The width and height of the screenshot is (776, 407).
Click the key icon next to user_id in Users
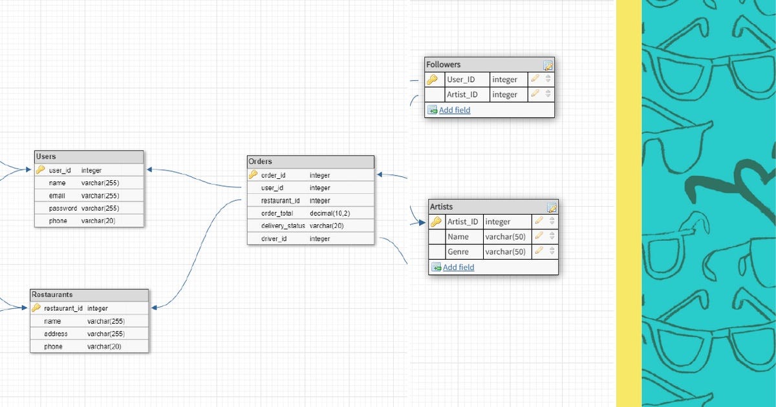[x=41, y=170]
